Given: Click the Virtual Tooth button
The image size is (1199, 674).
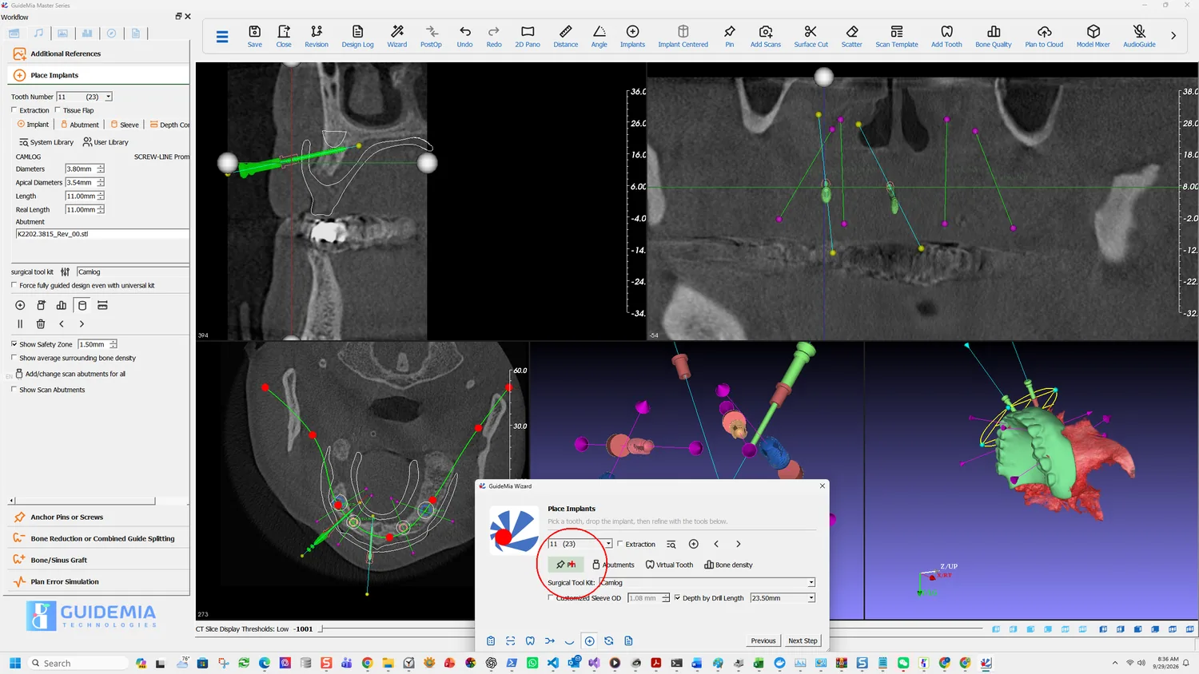Looking at the screenshot, I should point(669,565).
